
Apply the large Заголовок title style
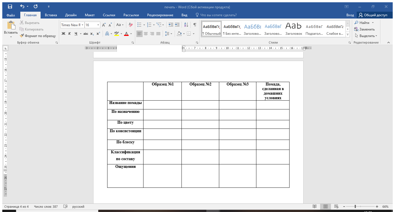294,29
